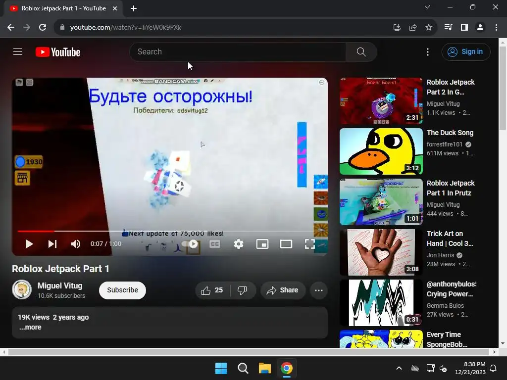Open Trick Art on Hand video

click(381, 252)
